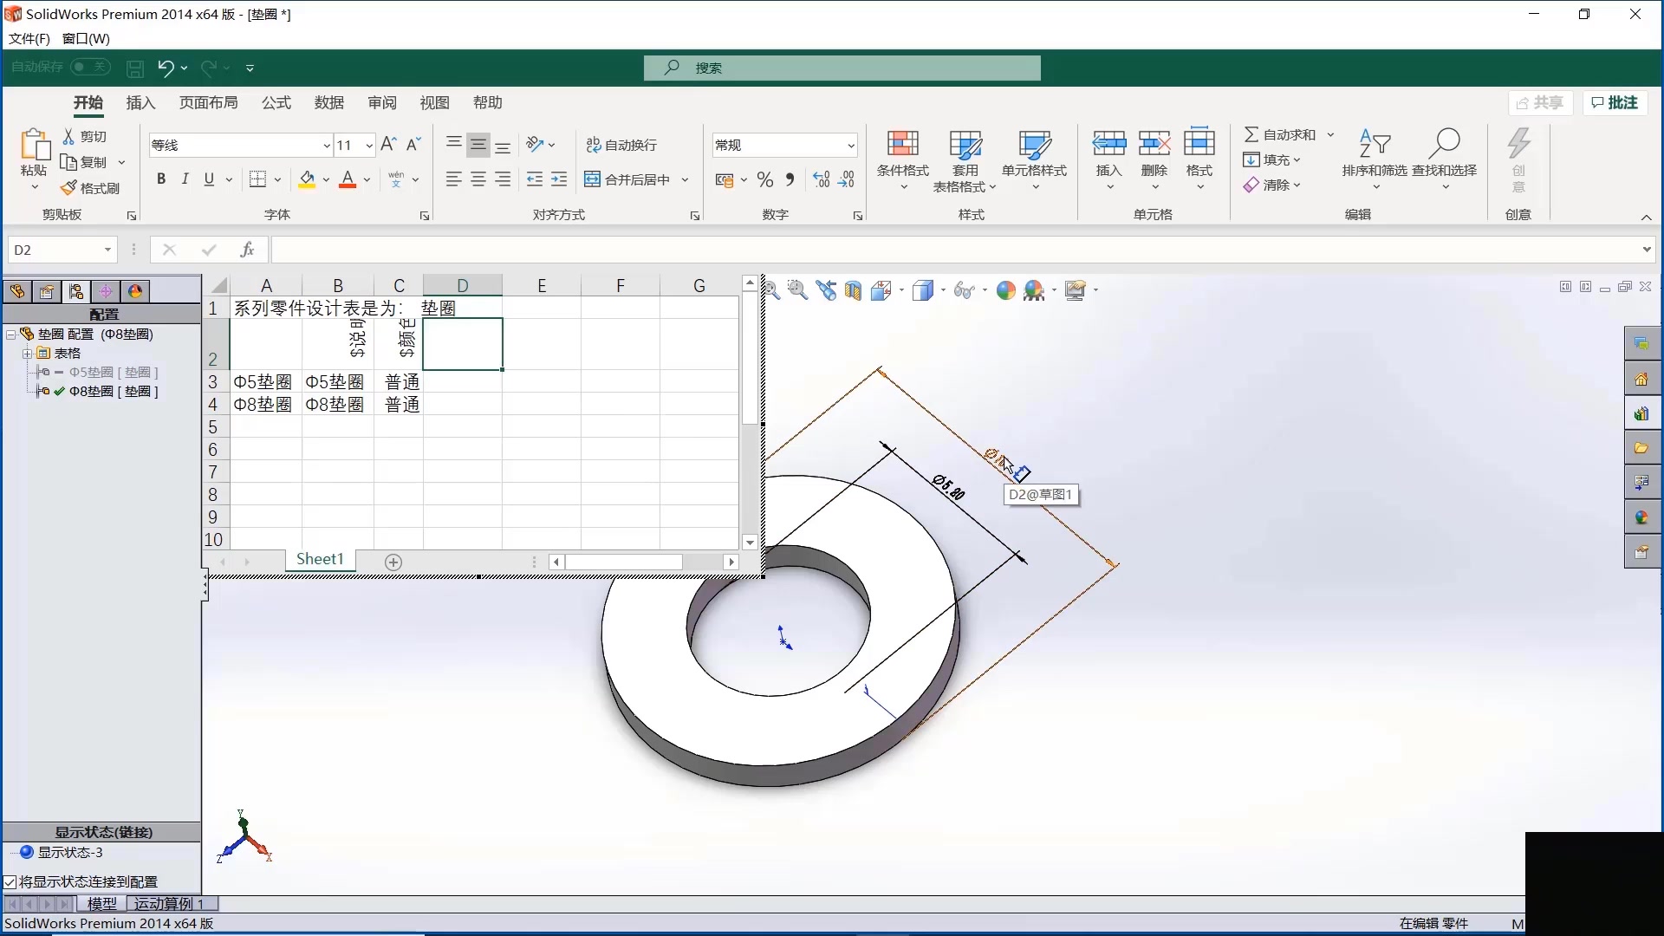Click the Merge and Center icon
The width and height of the screenshot is (1664, 936).
click(593, 179)
